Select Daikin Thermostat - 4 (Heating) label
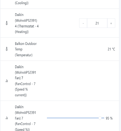The image size is (121, 131). 27,23
